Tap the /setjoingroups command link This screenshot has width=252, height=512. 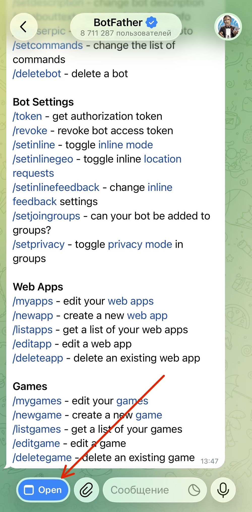click(47, 216)
